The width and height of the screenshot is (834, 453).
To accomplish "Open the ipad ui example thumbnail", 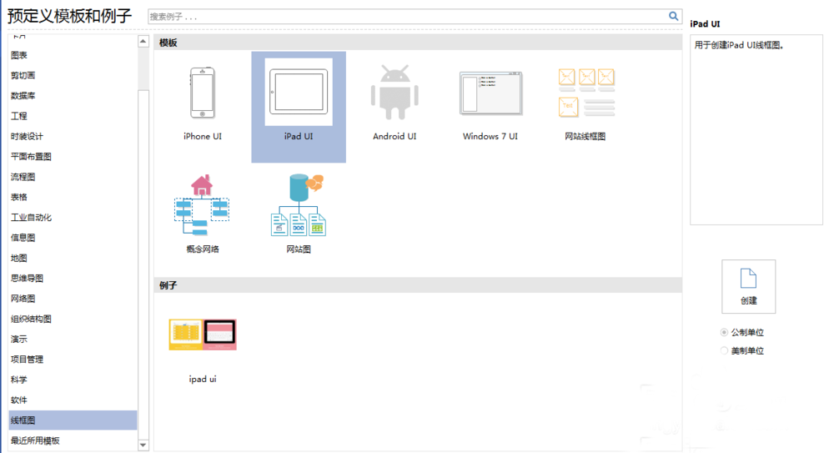I will (x=203, y=335).
